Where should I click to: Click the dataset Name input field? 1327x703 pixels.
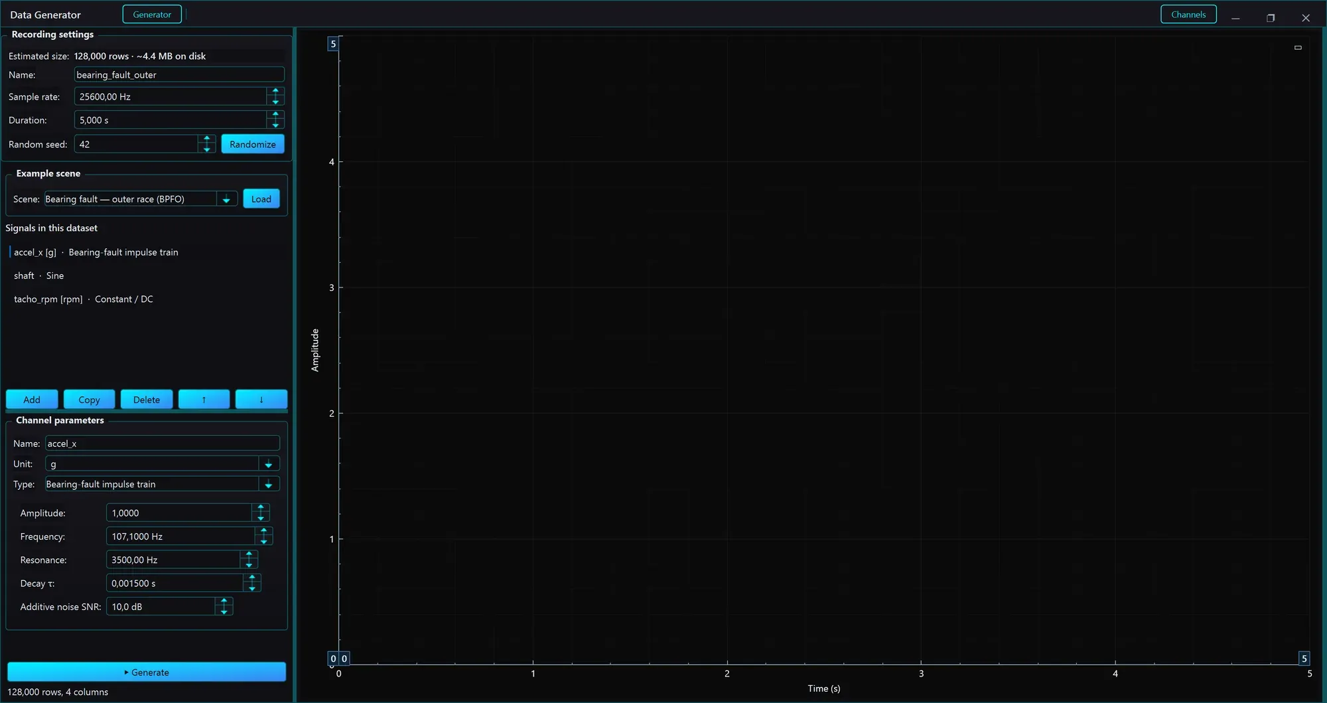[179, 75]
